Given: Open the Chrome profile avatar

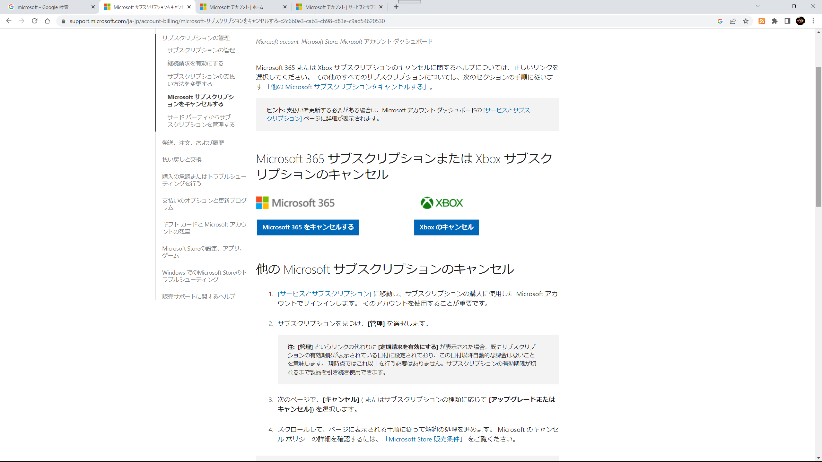Looking at the screenshot, I should pos(800,21).
